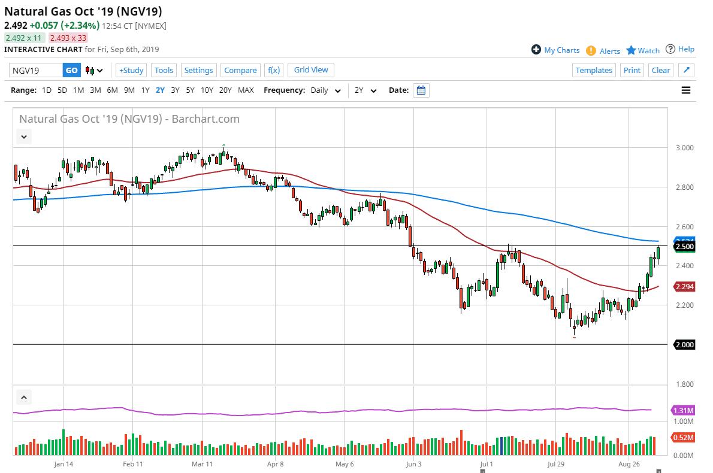Open the candlestick chart type selector

pyautogui.click(x=94, y=70)
